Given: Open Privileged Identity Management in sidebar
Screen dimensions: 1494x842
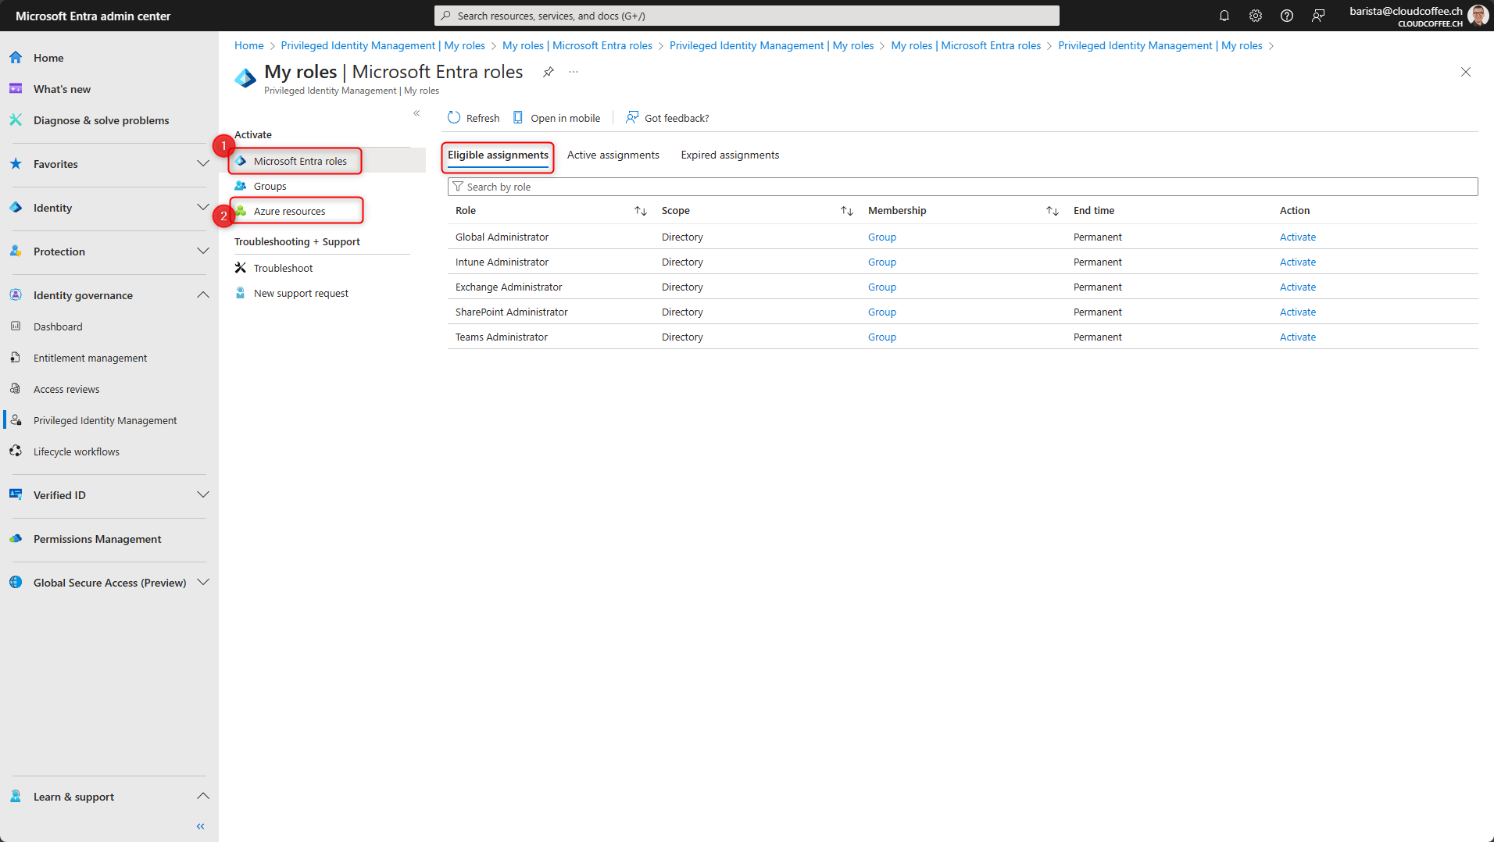Looking at the screenshot, I should [105, 420].
